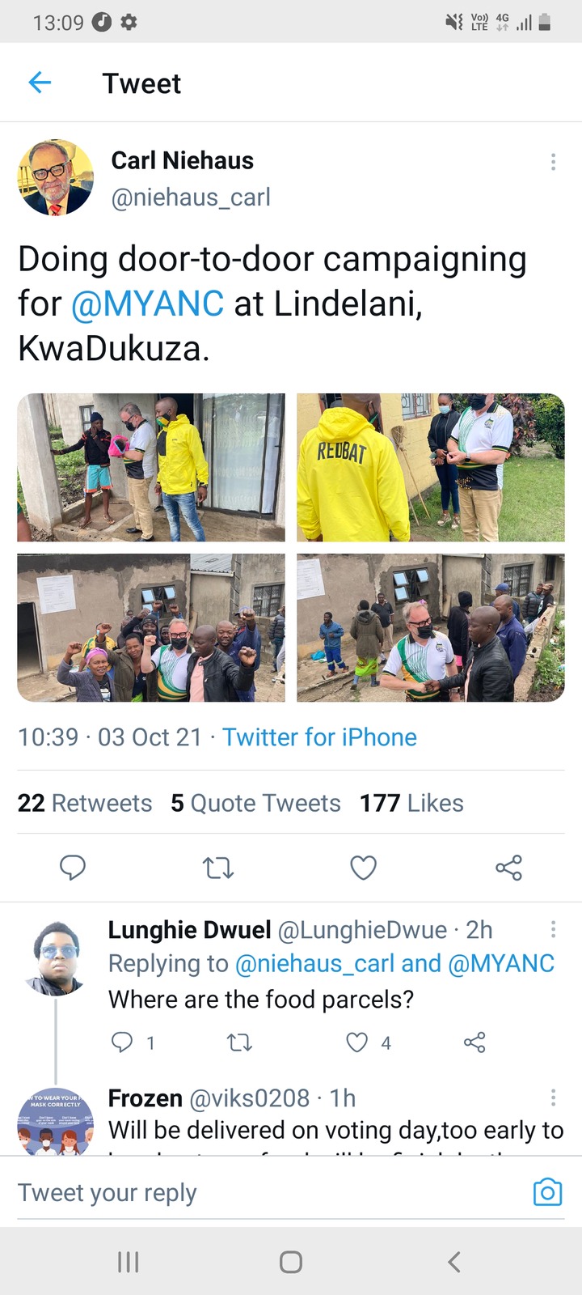
Task: Open the three-dot menu on Carl Niehaus's tweet
Action: [553, 162]
